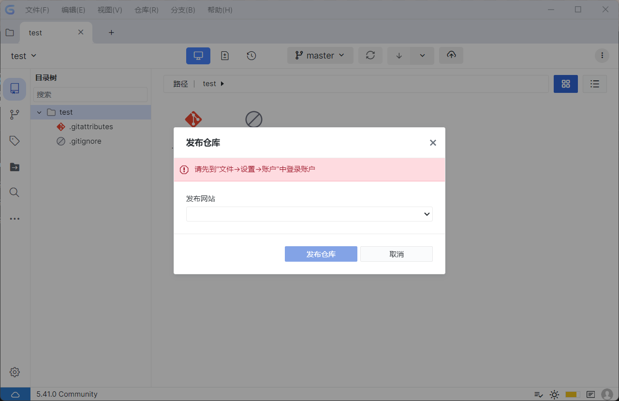Open the master branch dropdown
This screenshot has height=401, width=619.
(x=320, y=55)
